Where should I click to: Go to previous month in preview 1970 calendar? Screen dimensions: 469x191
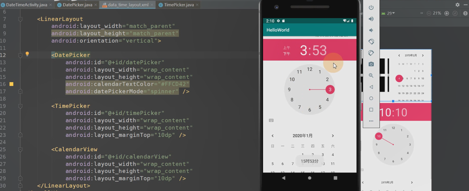tap(399, 56)
